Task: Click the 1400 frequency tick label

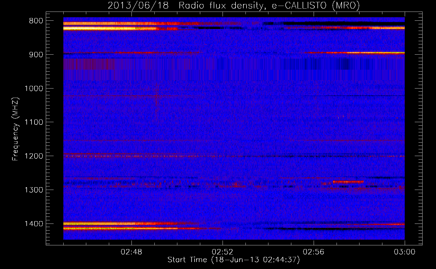Action: pos(34,224)
